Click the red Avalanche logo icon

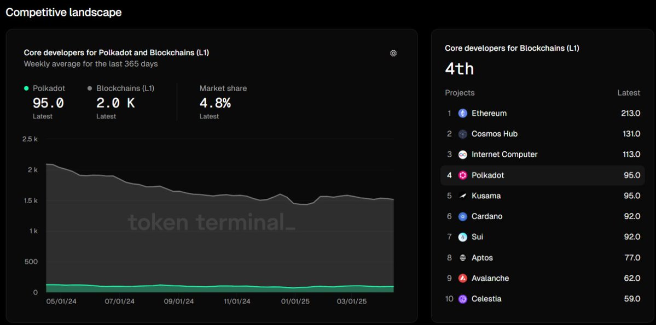[x=463, y=278]
